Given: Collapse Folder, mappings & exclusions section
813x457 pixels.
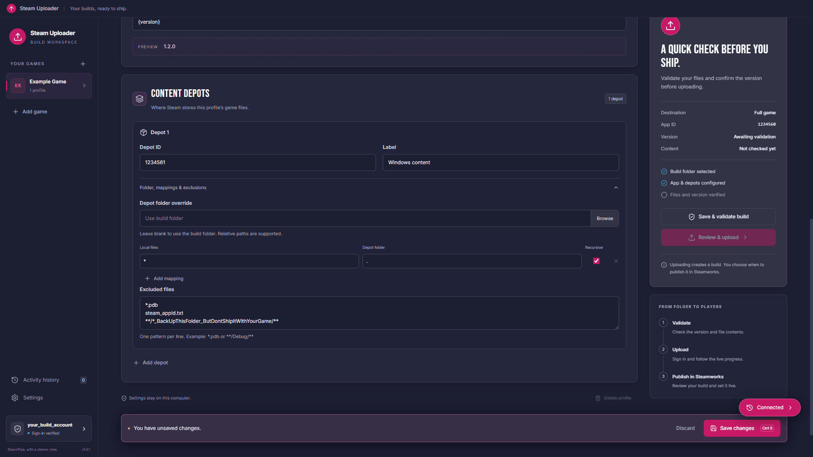Looking at the screenshot, I should click(x=379, y=187).
